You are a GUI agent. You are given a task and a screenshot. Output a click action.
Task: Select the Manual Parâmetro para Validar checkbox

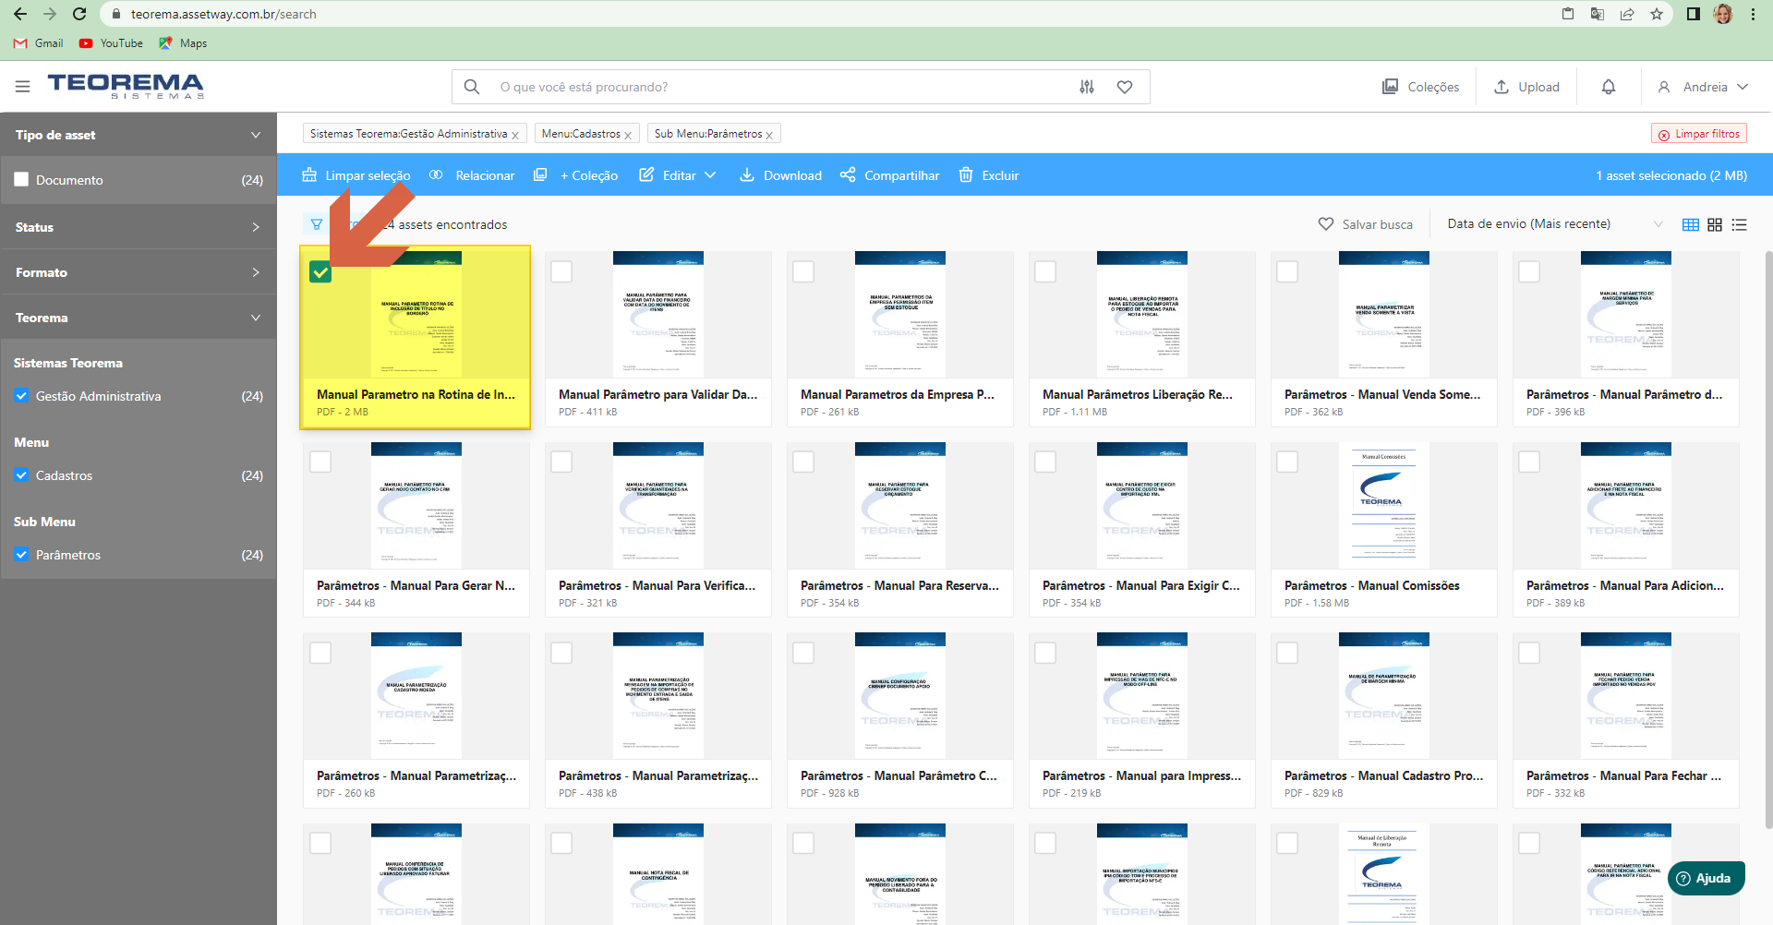(x=561, y=271)
